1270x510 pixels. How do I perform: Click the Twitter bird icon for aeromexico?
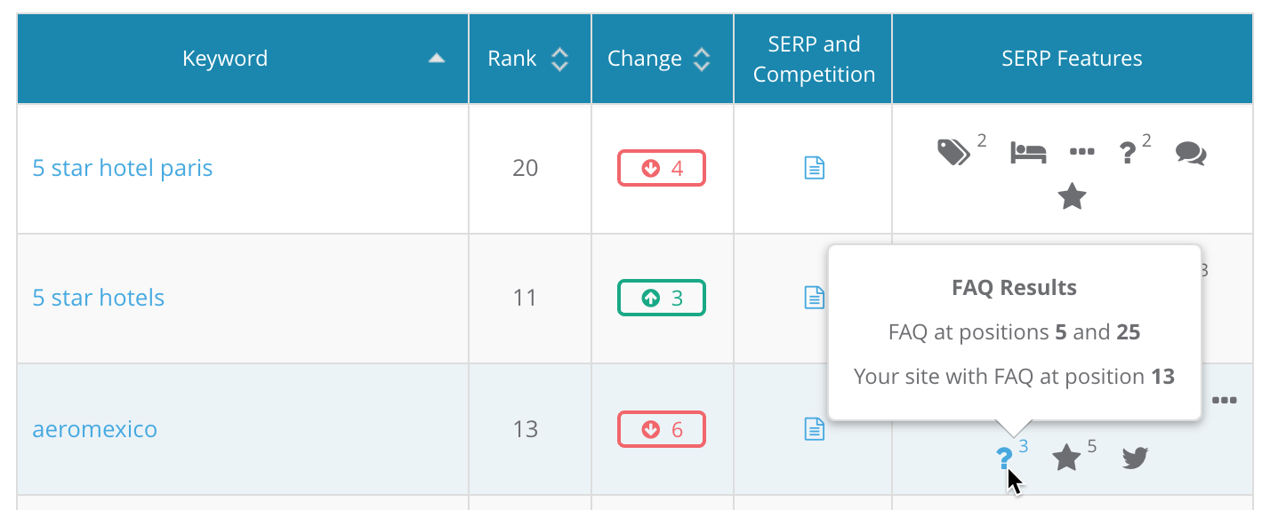click(x=1134, y=458)
